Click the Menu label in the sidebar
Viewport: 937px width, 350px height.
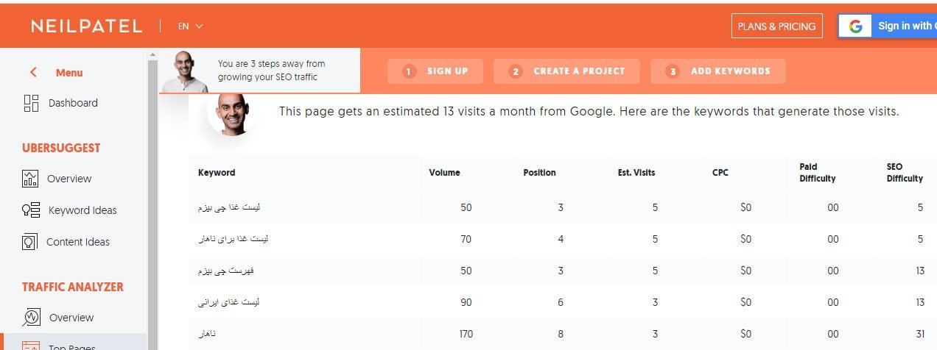coord(69,73)
